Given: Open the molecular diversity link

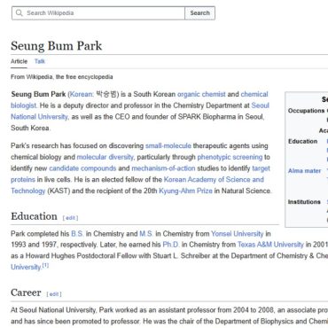Looking at the screenshot, I should (105, 157).
